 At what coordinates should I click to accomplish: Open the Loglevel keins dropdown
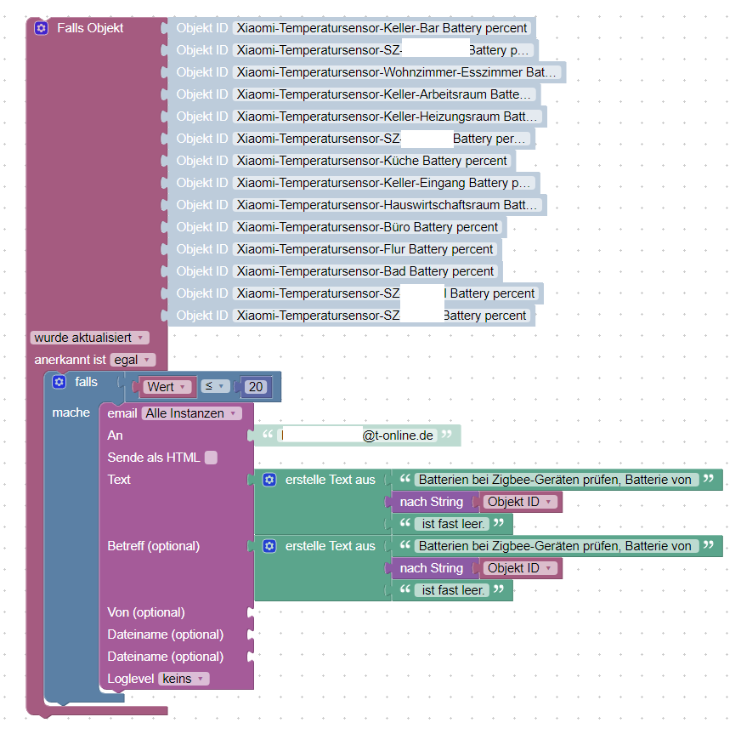tap(184, 679)
